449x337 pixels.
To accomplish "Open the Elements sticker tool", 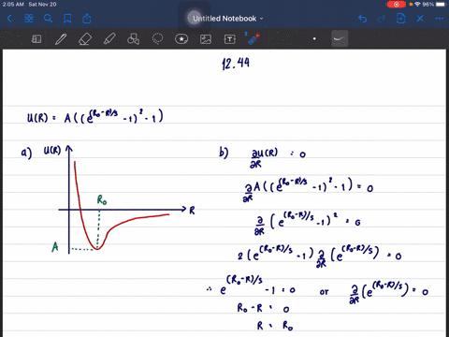I will [181, 39].
